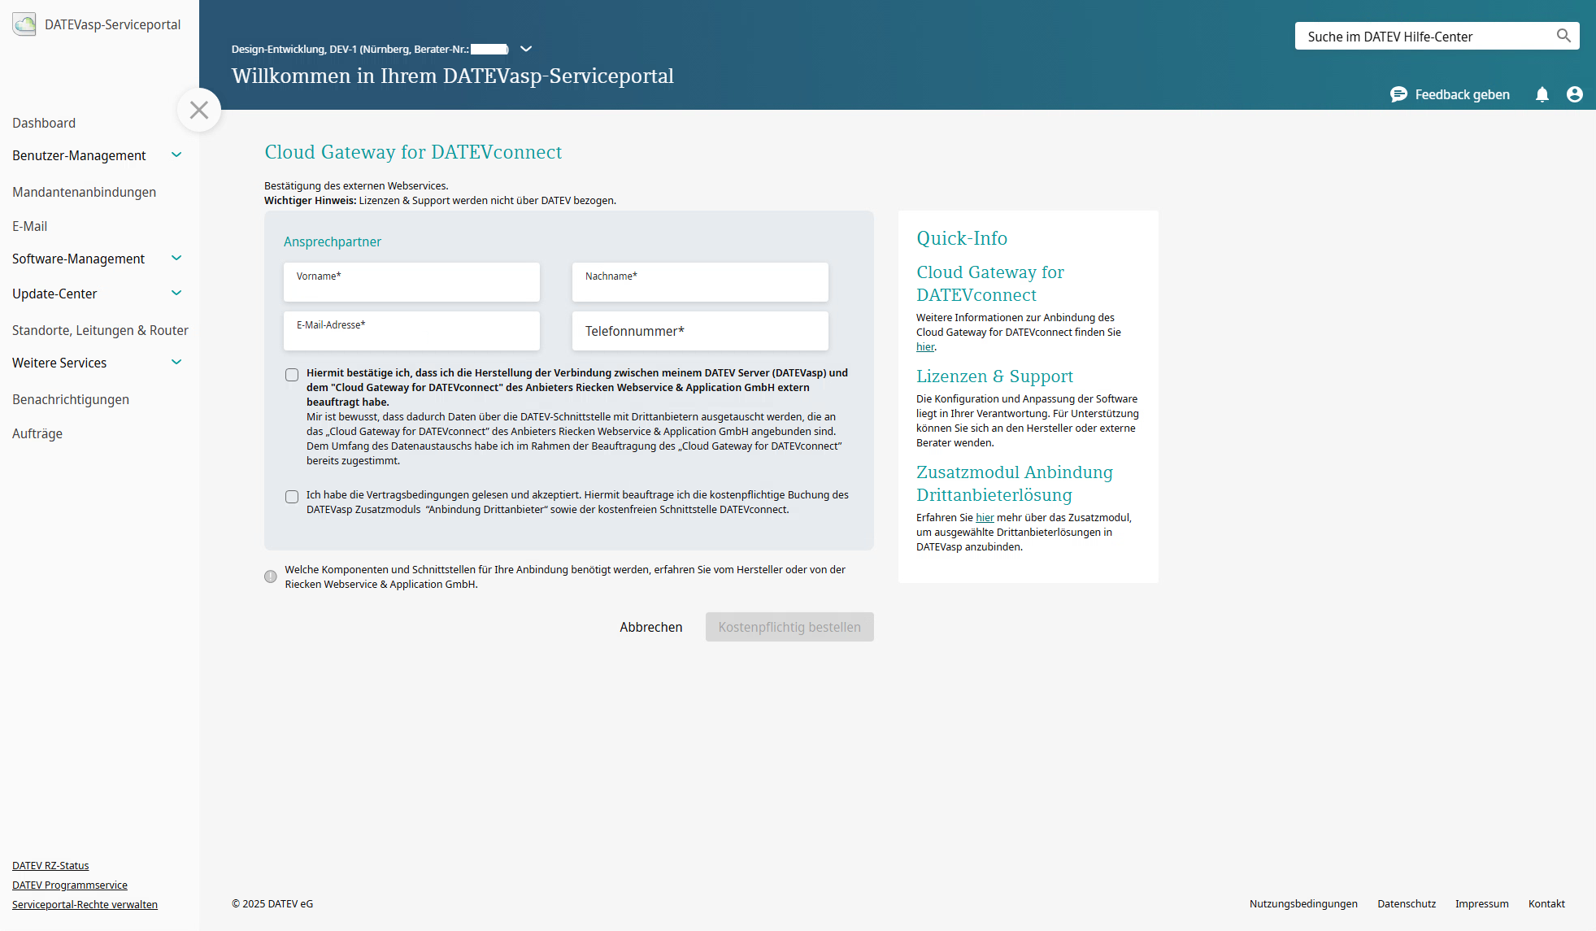Click DATEV Programmservice footer link
Image resolution: width=1596 pixels, height=931 pixels.
pyautogui.click(x=69, y=885)
